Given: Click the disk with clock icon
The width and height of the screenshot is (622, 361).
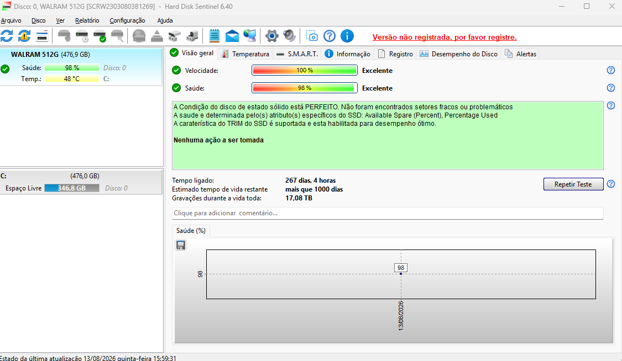Looking at the screenshot, I should (82, 36).
